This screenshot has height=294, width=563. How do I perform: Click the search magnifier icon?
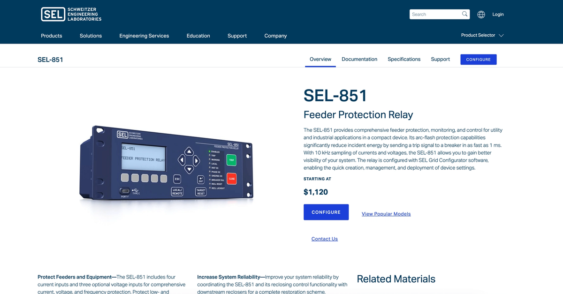(464, 14)
